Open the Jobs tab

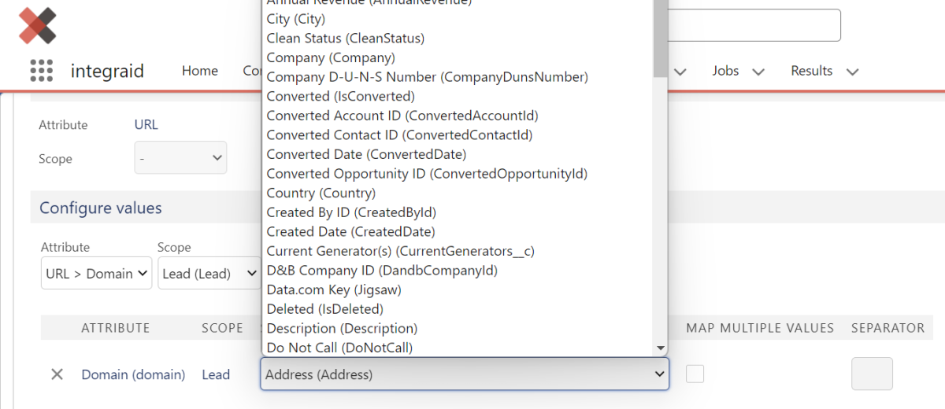coord(725,71)
